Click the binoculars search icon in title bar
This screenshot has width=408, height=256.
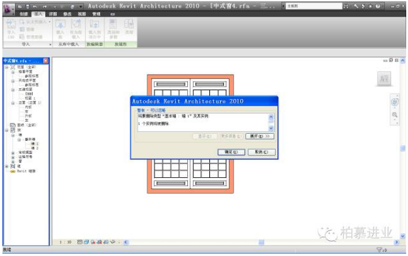pyautogui.click(x=346, y=6)
